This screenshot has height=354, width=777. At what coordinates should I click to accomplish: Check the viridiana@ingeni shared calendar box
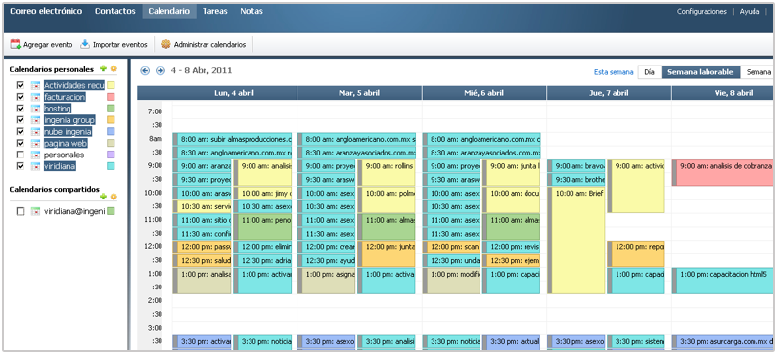point(21,211)
